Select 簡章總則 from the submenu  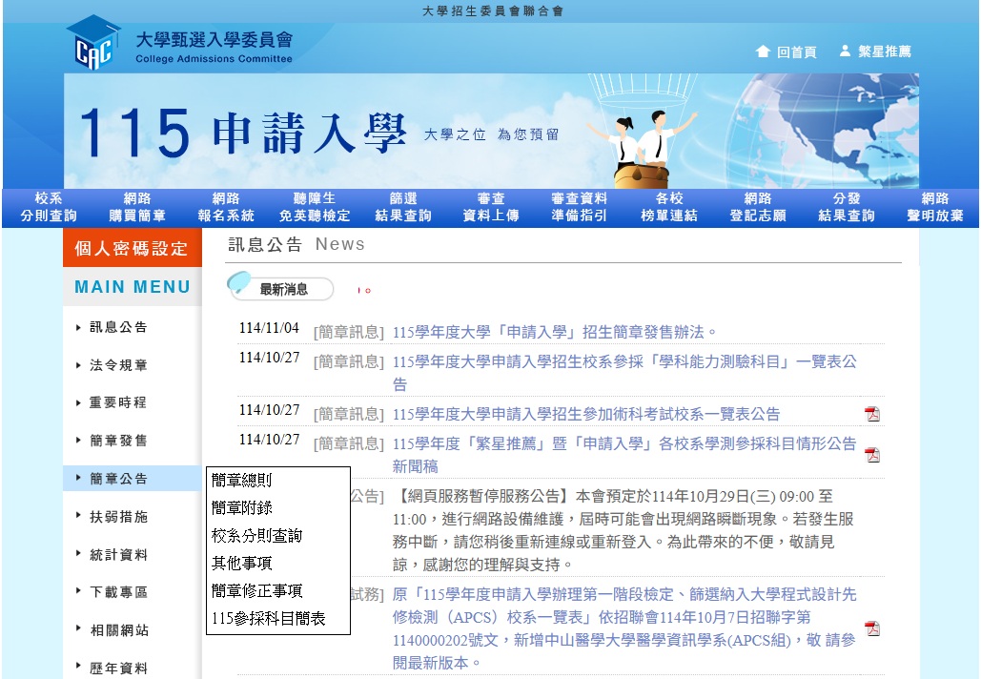click(241, 481)
